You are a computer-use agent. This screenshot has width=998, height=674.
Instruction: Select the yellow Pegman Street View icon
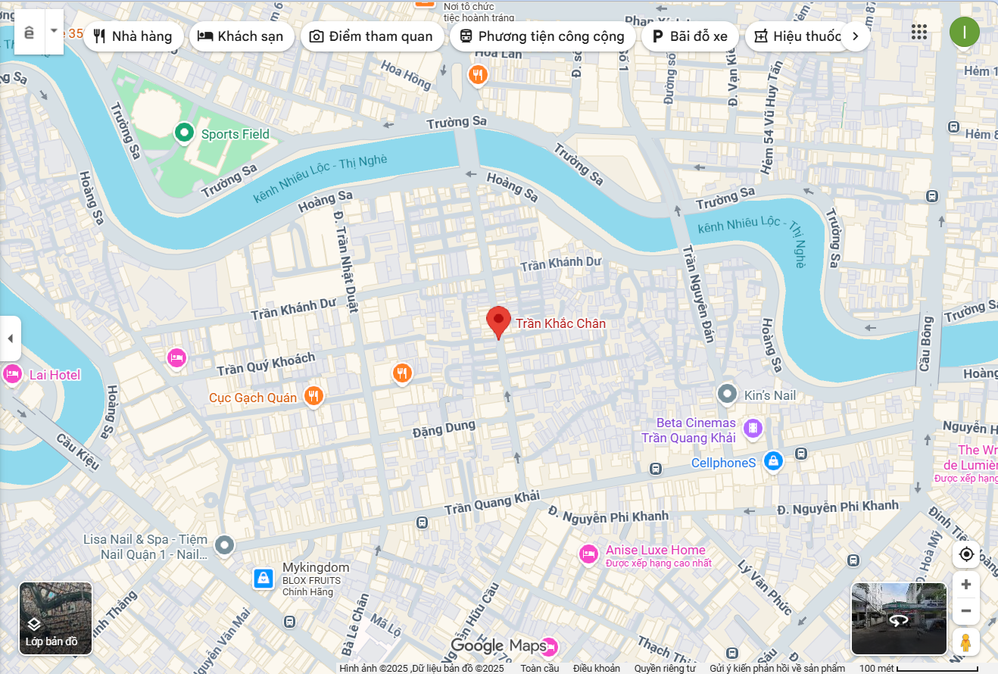[966, 642]
